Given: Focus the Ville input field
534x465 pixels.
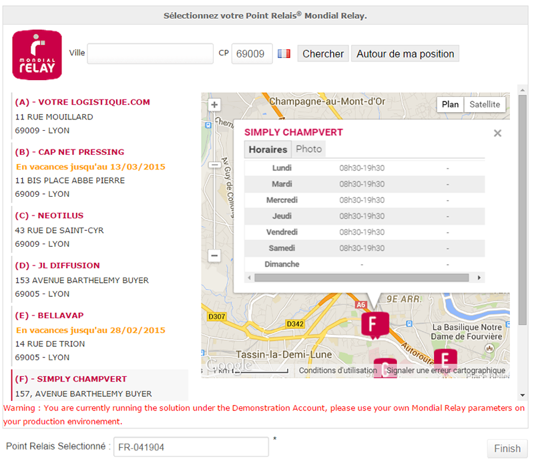Looking at the screenshot, I should click(x=150, y=53).
